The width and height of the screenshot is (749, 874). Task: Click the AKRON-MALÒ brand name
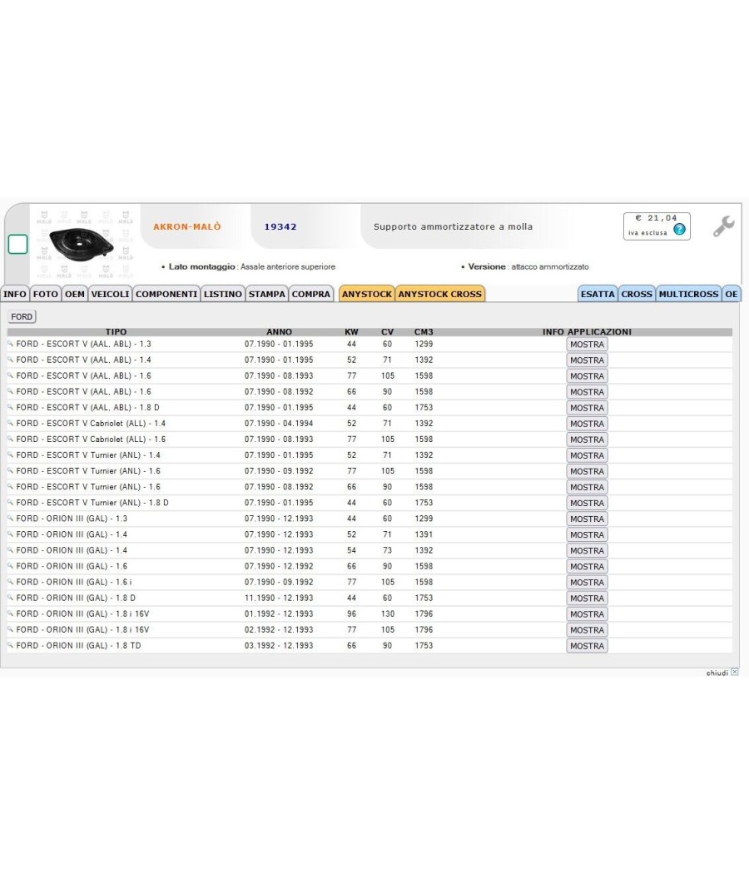click(x=187, y=227)
